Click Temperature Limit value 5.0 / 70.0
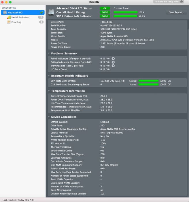The image size is (189, 202). (106, 110)
